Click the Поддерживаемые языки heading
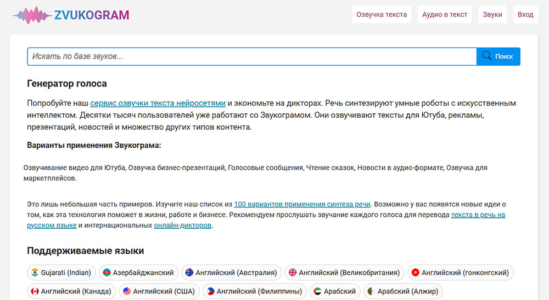 (x=86, y=251)
